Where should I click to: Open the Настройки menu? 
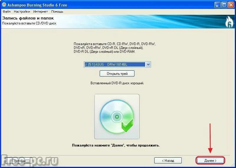(x=22, y=11)
